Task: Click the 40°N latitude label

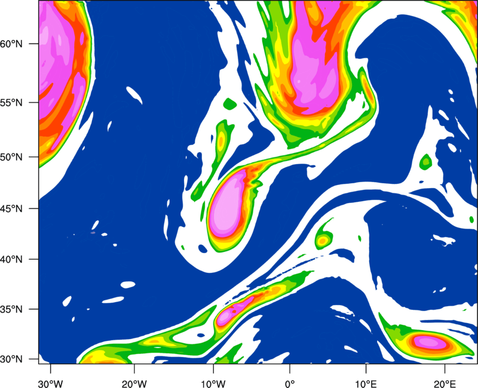Action: click(11, 260)
